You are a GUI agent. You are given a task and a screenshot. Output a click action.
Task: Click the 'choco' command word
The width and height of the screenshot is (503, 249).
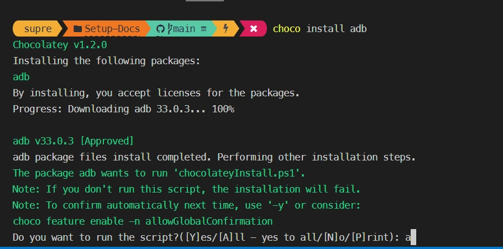coord(286,28)
